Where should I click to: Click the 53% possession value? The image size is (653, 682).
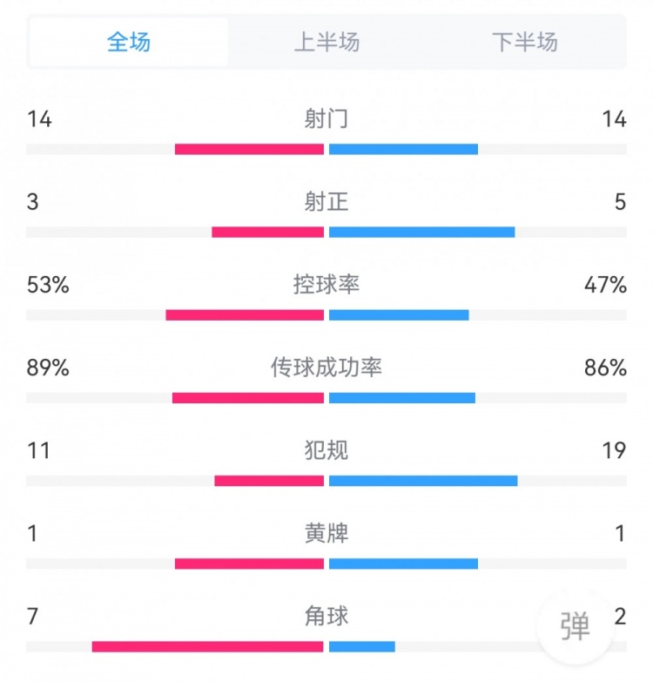[48, 285]
